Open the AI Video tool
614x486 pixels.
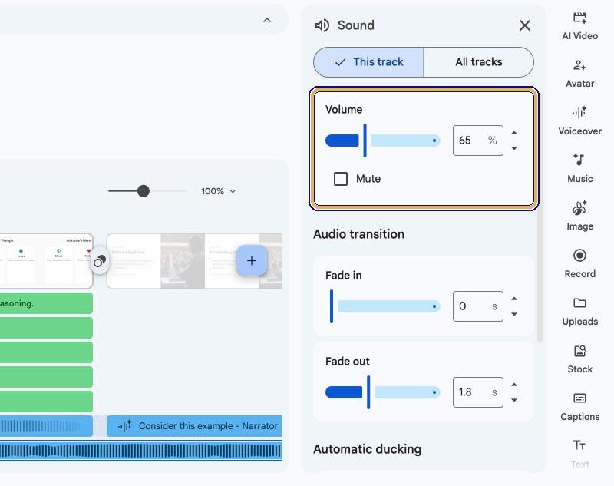[x=579, y=26]
